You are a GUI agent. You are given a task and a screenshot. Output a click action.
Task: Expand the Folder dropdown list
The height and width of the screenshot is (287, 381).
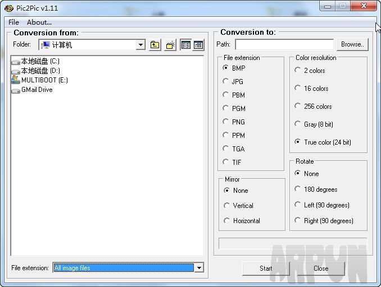pos(140,45)
